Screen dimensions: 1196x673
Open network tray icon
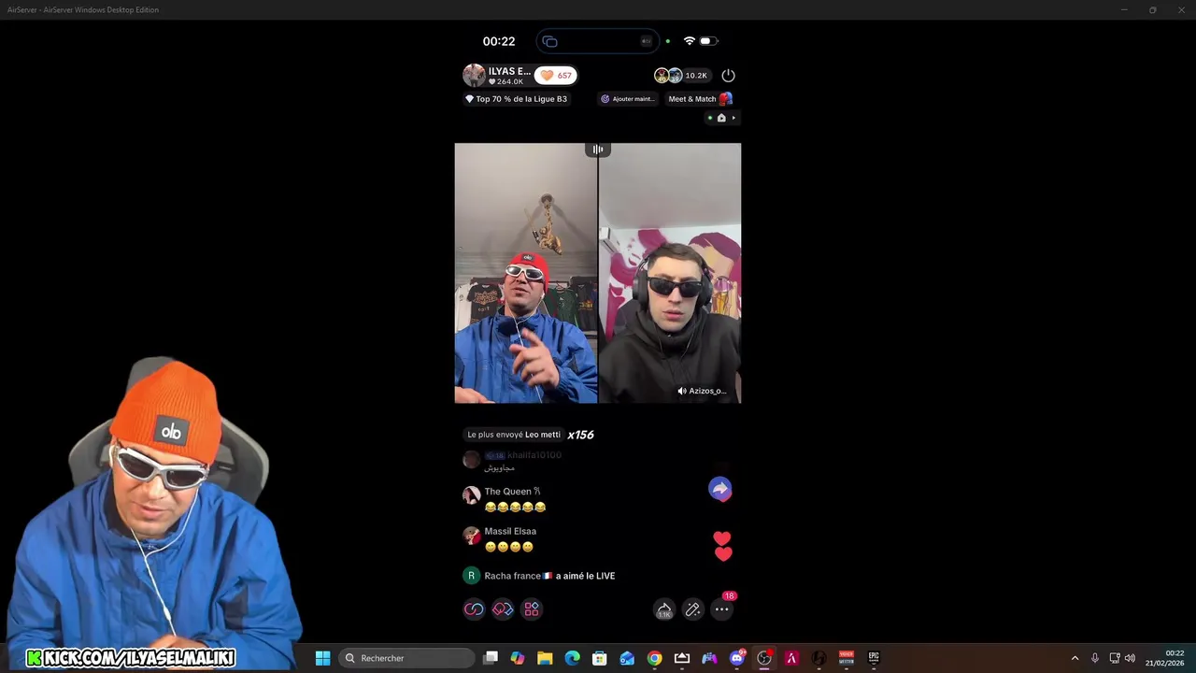tap(1115, 658)
